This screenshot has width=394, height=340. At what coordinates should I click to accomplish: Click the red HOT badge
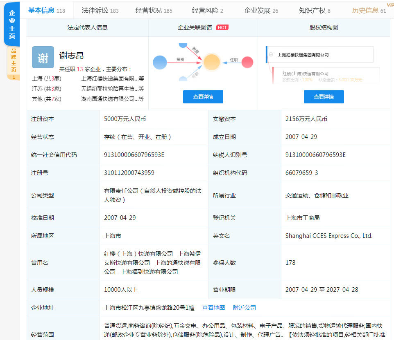click(x=222, y=27)
